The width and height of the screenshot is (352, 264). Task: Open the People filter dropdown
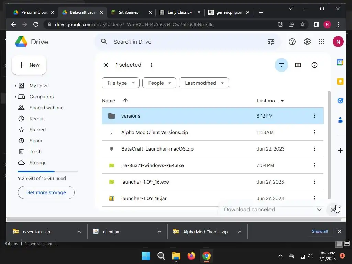[x=159, y=83]
